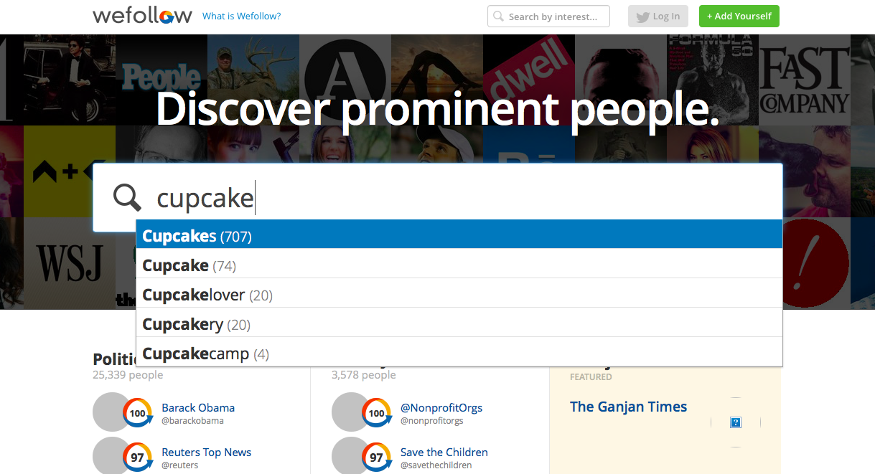Click the Log In button
The image size is (875, 474).
tap(658, 16)
